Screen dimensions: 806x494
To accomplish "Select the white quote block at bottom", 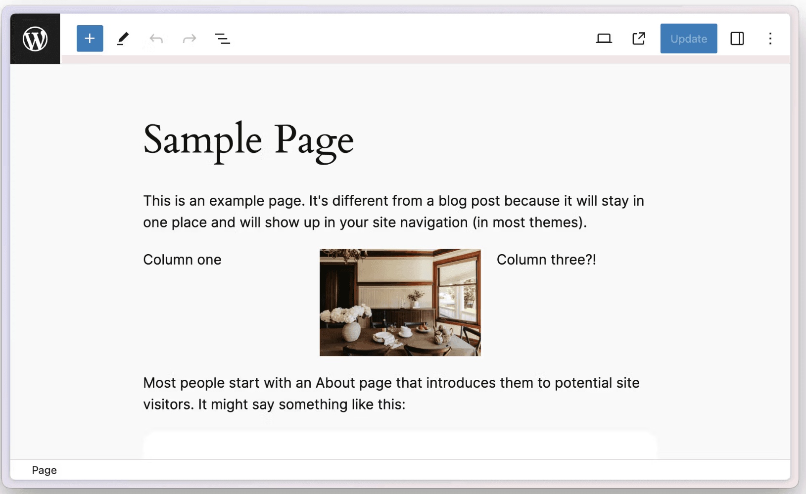I will pyautogui.click(x=400, y=445).
